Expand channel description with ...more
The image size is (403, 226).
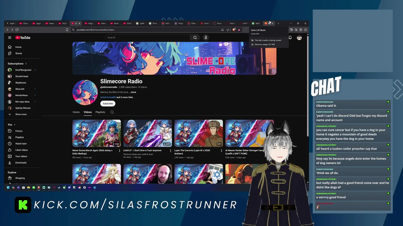[133, 92]
